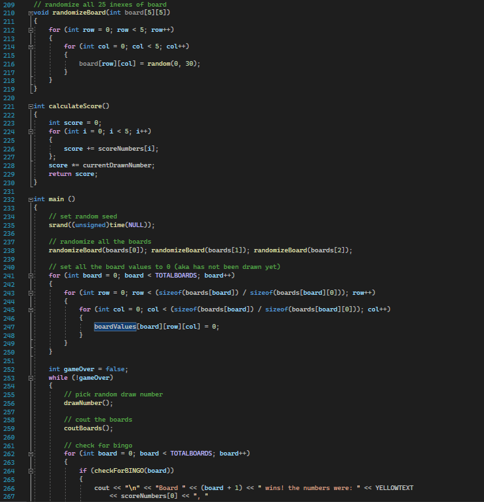Collapse the main function fold marker
Viewport: 484px width, 502px height.
coord(31,199)
